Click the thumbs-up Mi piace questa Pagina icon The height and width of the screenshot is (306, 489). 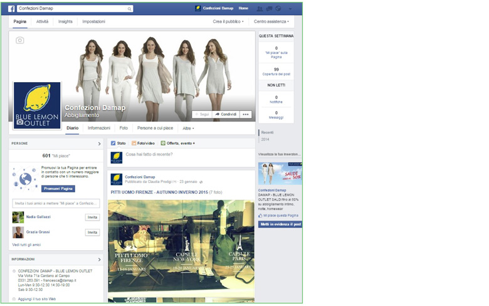(x=260, y=216)
